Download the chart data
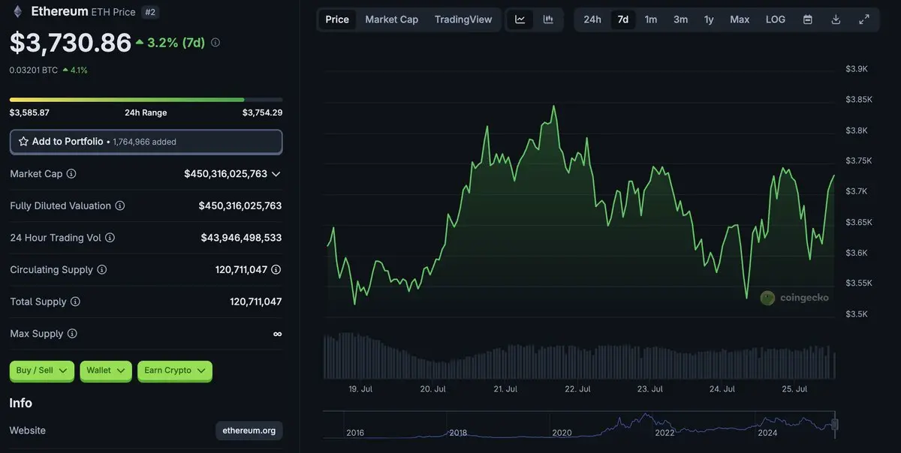Viewport: 901px width, 453px height. [836, 19]
